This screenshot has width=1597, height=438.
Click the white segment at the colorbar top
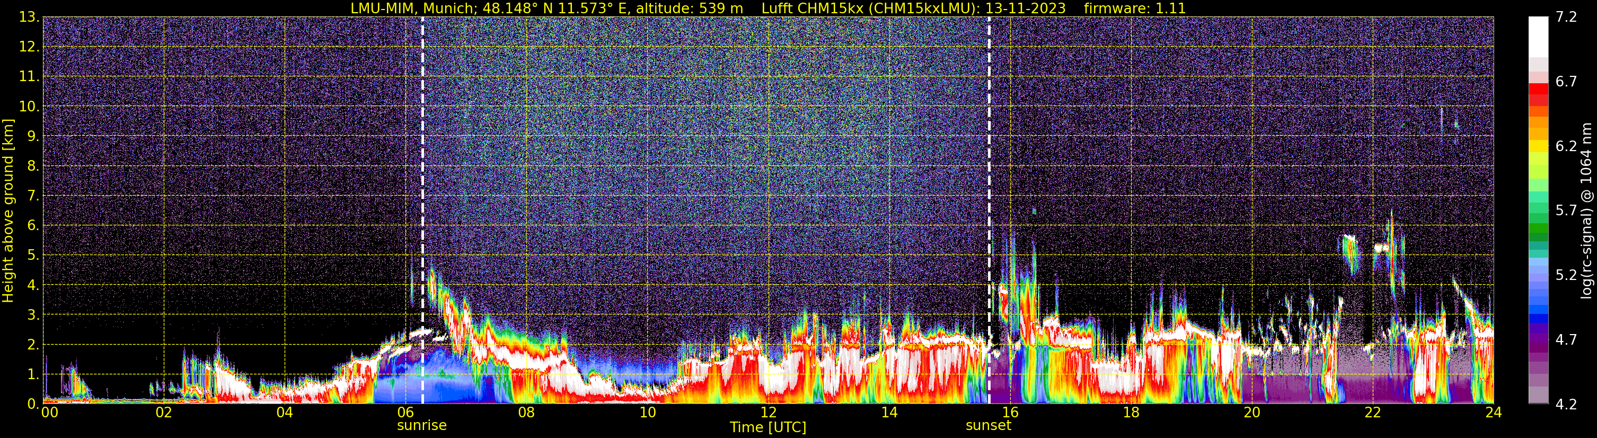[1538, 37]
